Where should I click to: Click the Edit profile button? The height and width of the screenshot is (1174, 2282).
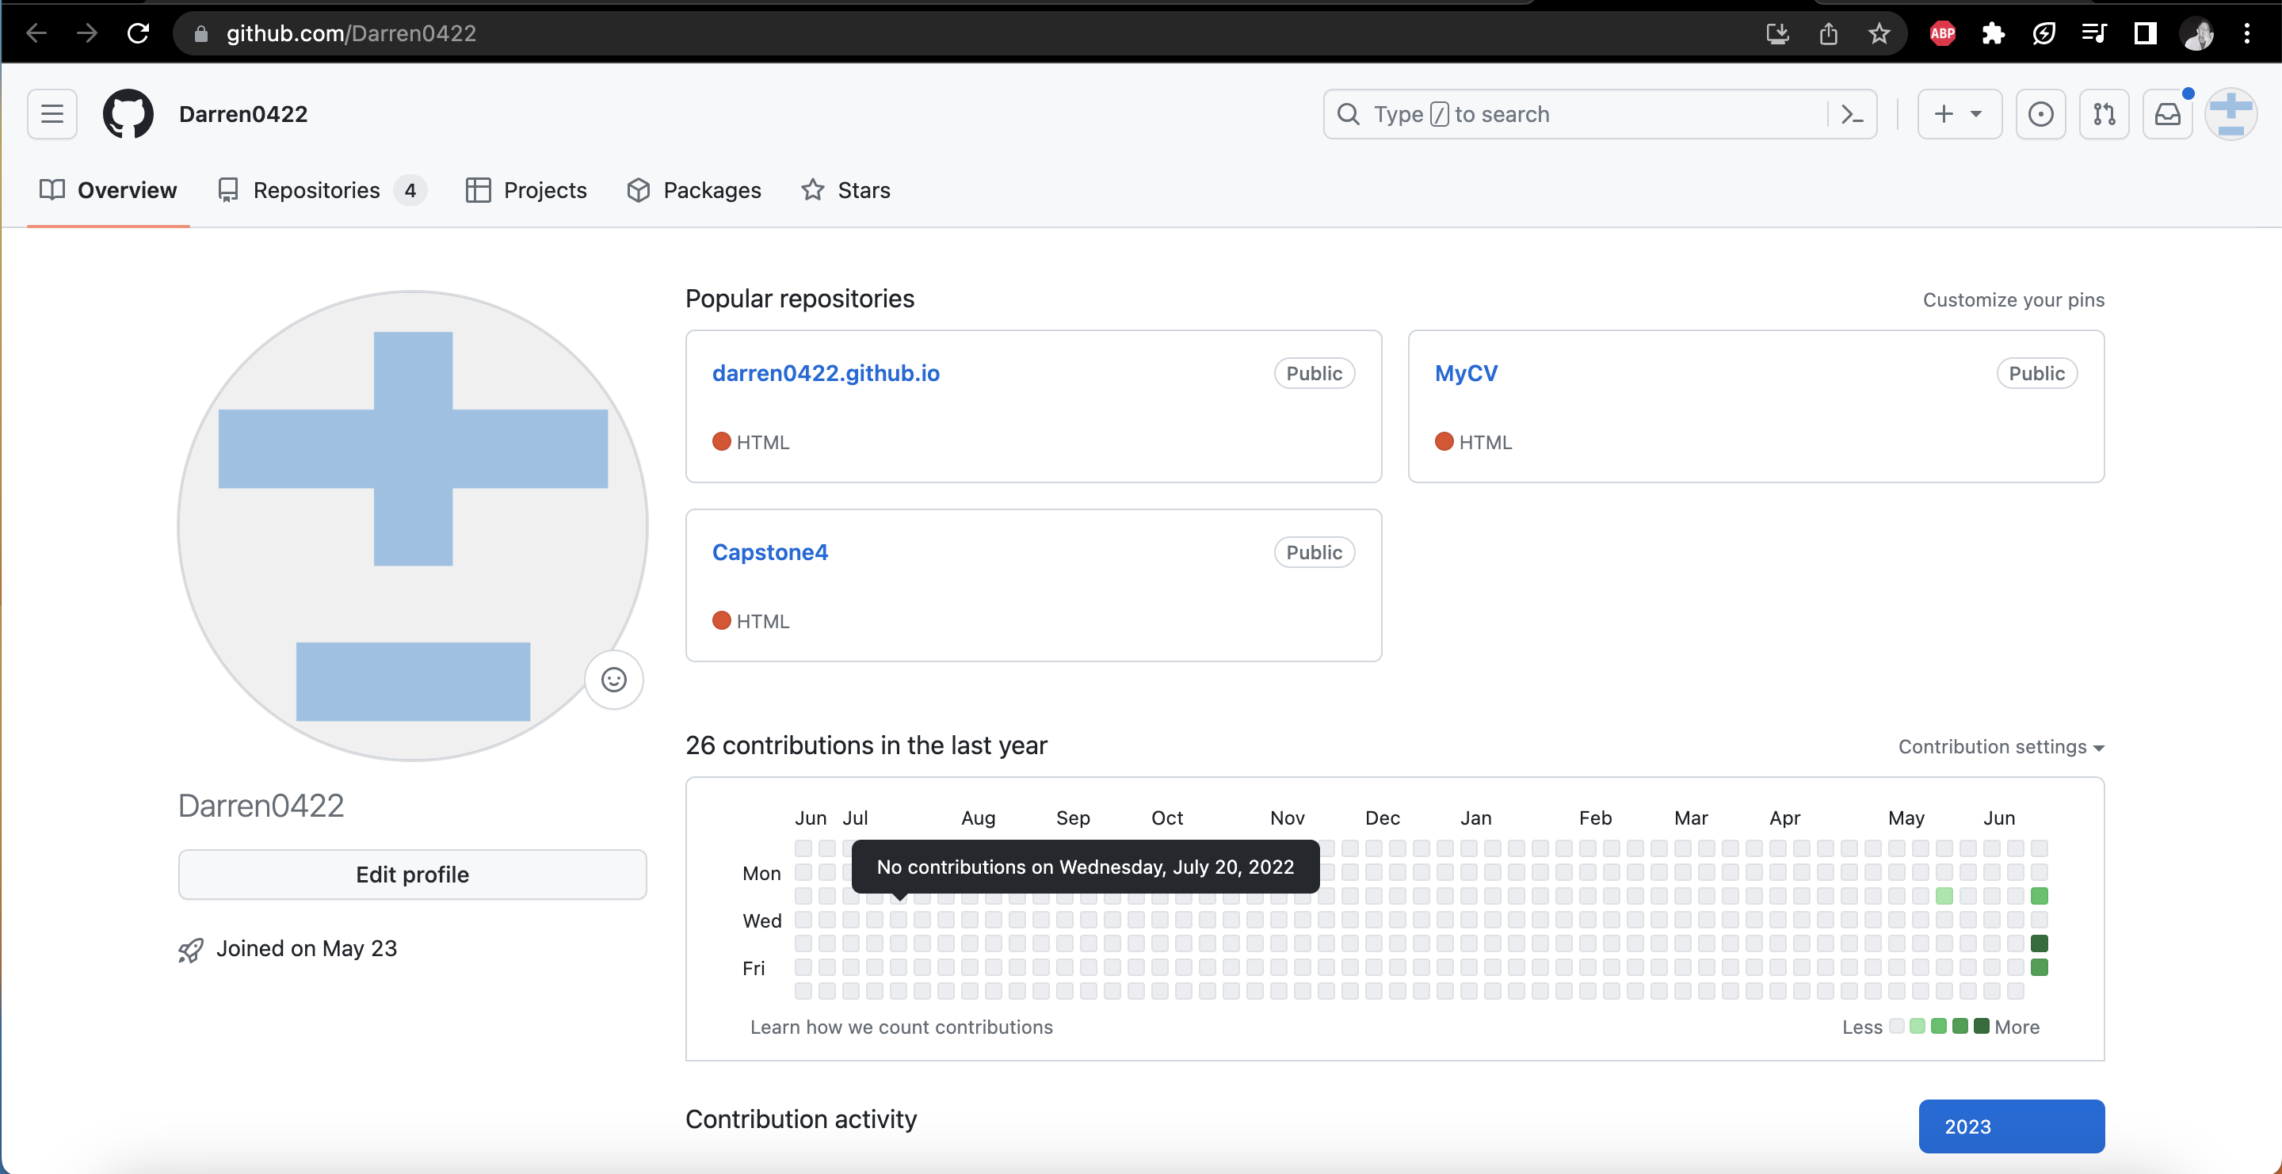click(412, 875)
